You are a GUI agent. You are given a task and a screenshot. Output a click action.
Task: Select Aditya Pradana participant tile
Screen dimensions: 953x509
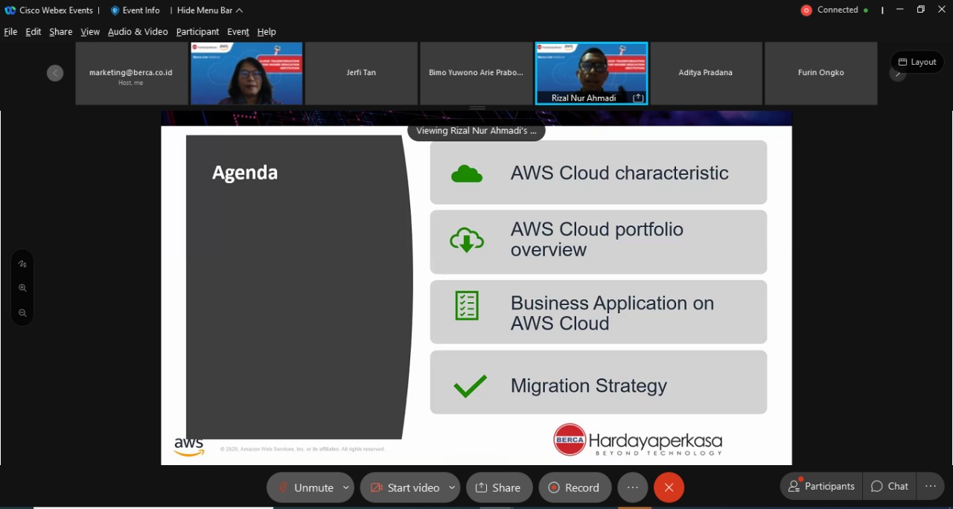pos(706,73)
